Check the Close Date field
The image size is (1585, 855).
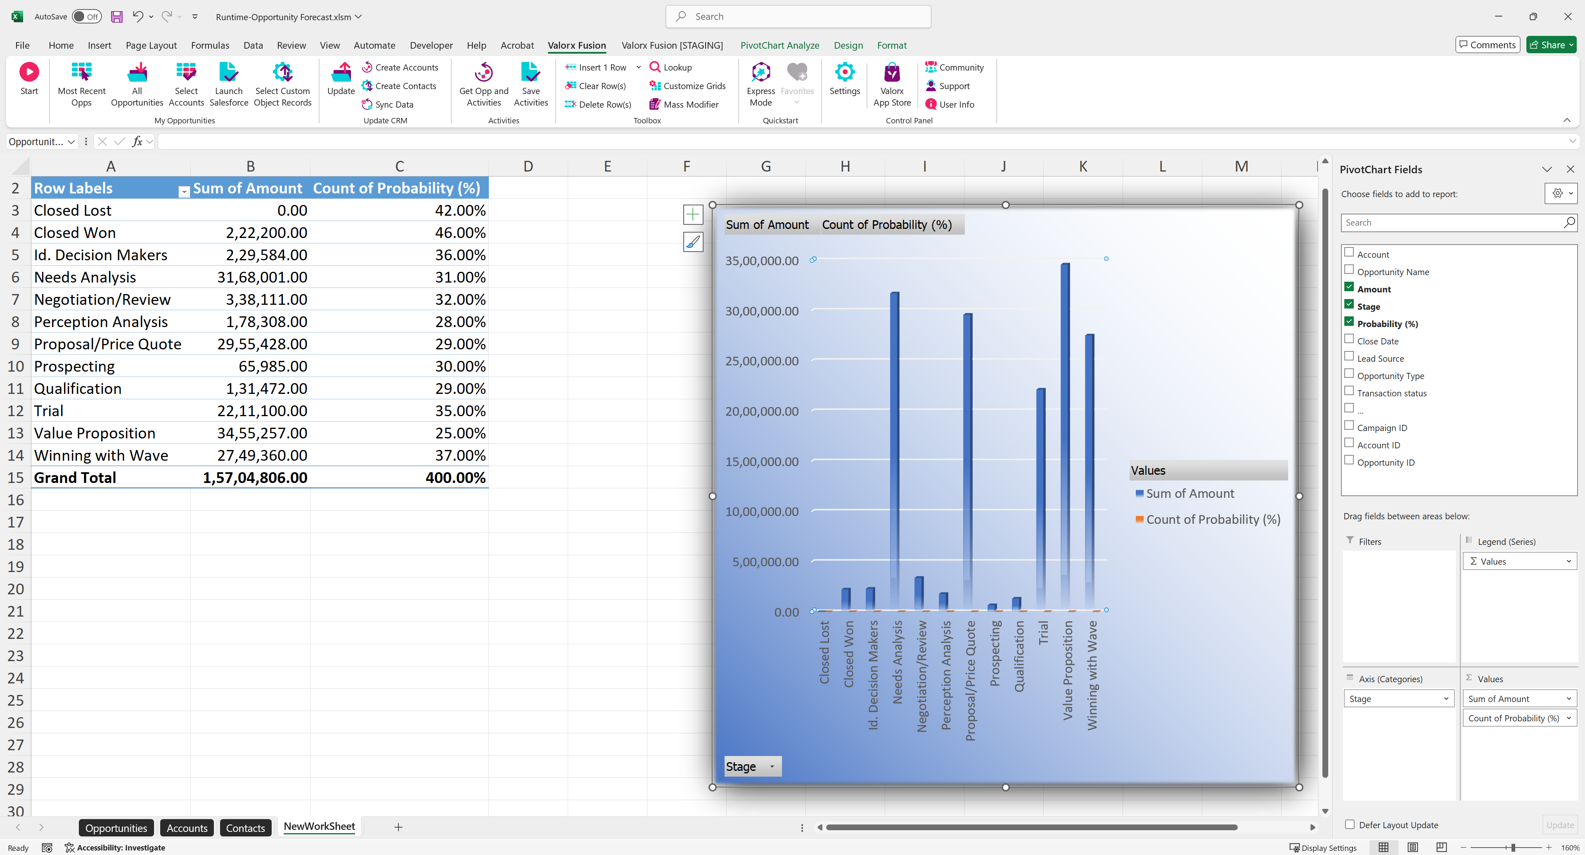[1349, 339]
